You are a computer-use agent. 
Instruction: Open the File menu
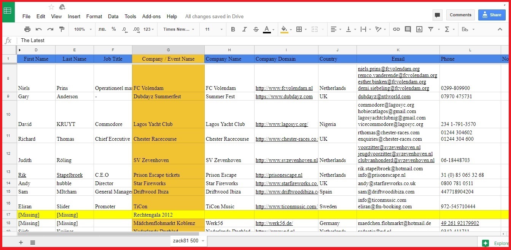coord(26,16)
